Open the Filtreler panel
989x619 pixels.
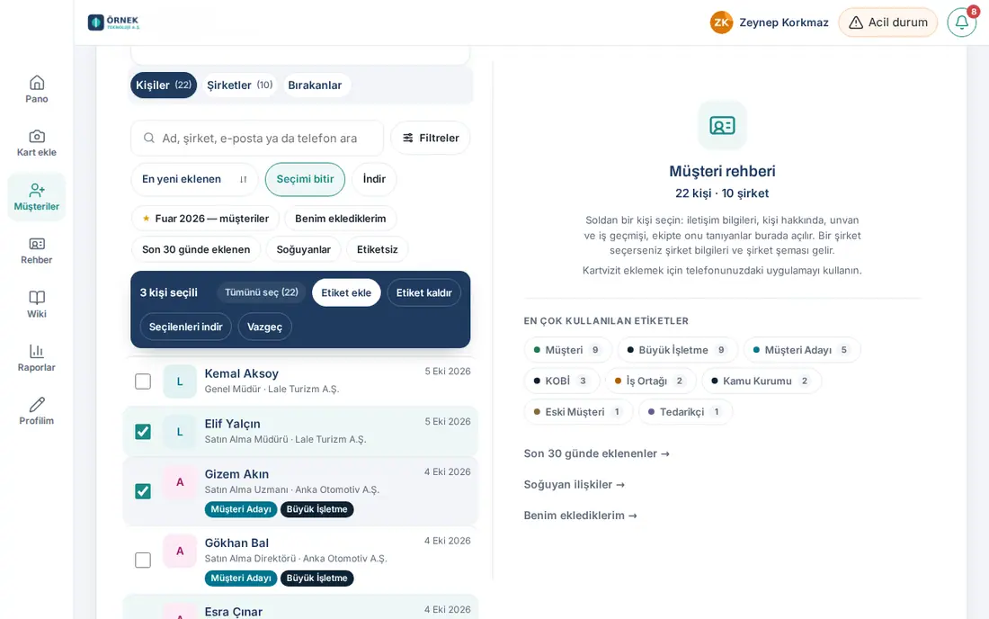point(431,139)
